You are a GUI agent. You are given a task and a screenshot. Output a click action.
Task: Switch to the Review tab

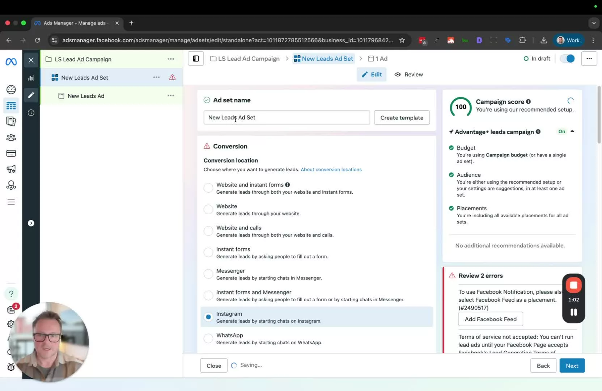coord(408,75)
